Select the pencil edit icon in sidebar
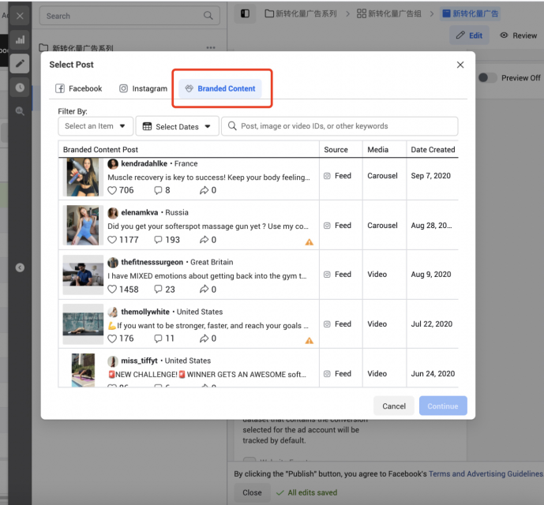 [x=20, y=63]
